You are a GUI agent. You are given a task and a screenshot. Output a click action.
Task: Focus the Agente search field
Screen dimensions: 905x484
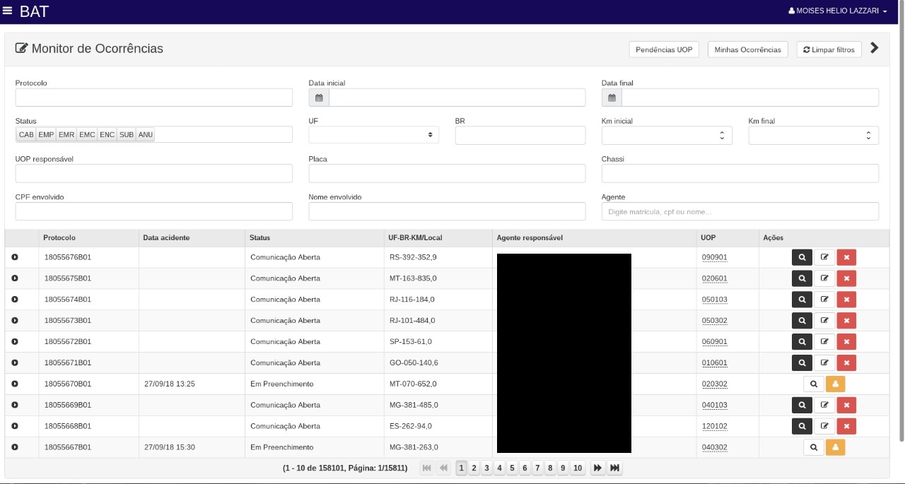click(740, 211)
